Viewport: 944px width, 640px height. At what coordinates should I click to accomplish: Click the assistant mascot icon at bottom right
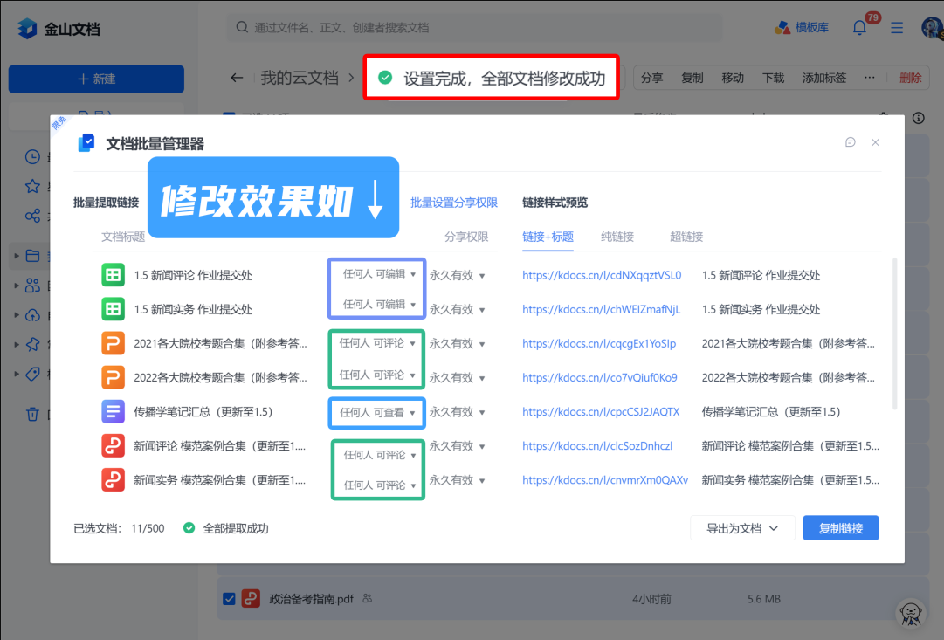(x=912, y=613)
